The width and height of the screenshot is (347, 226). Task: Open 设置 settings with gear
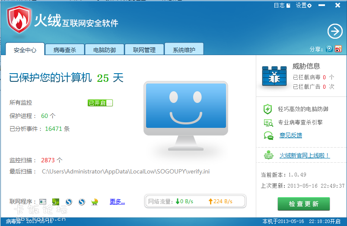tap(303, 6)
